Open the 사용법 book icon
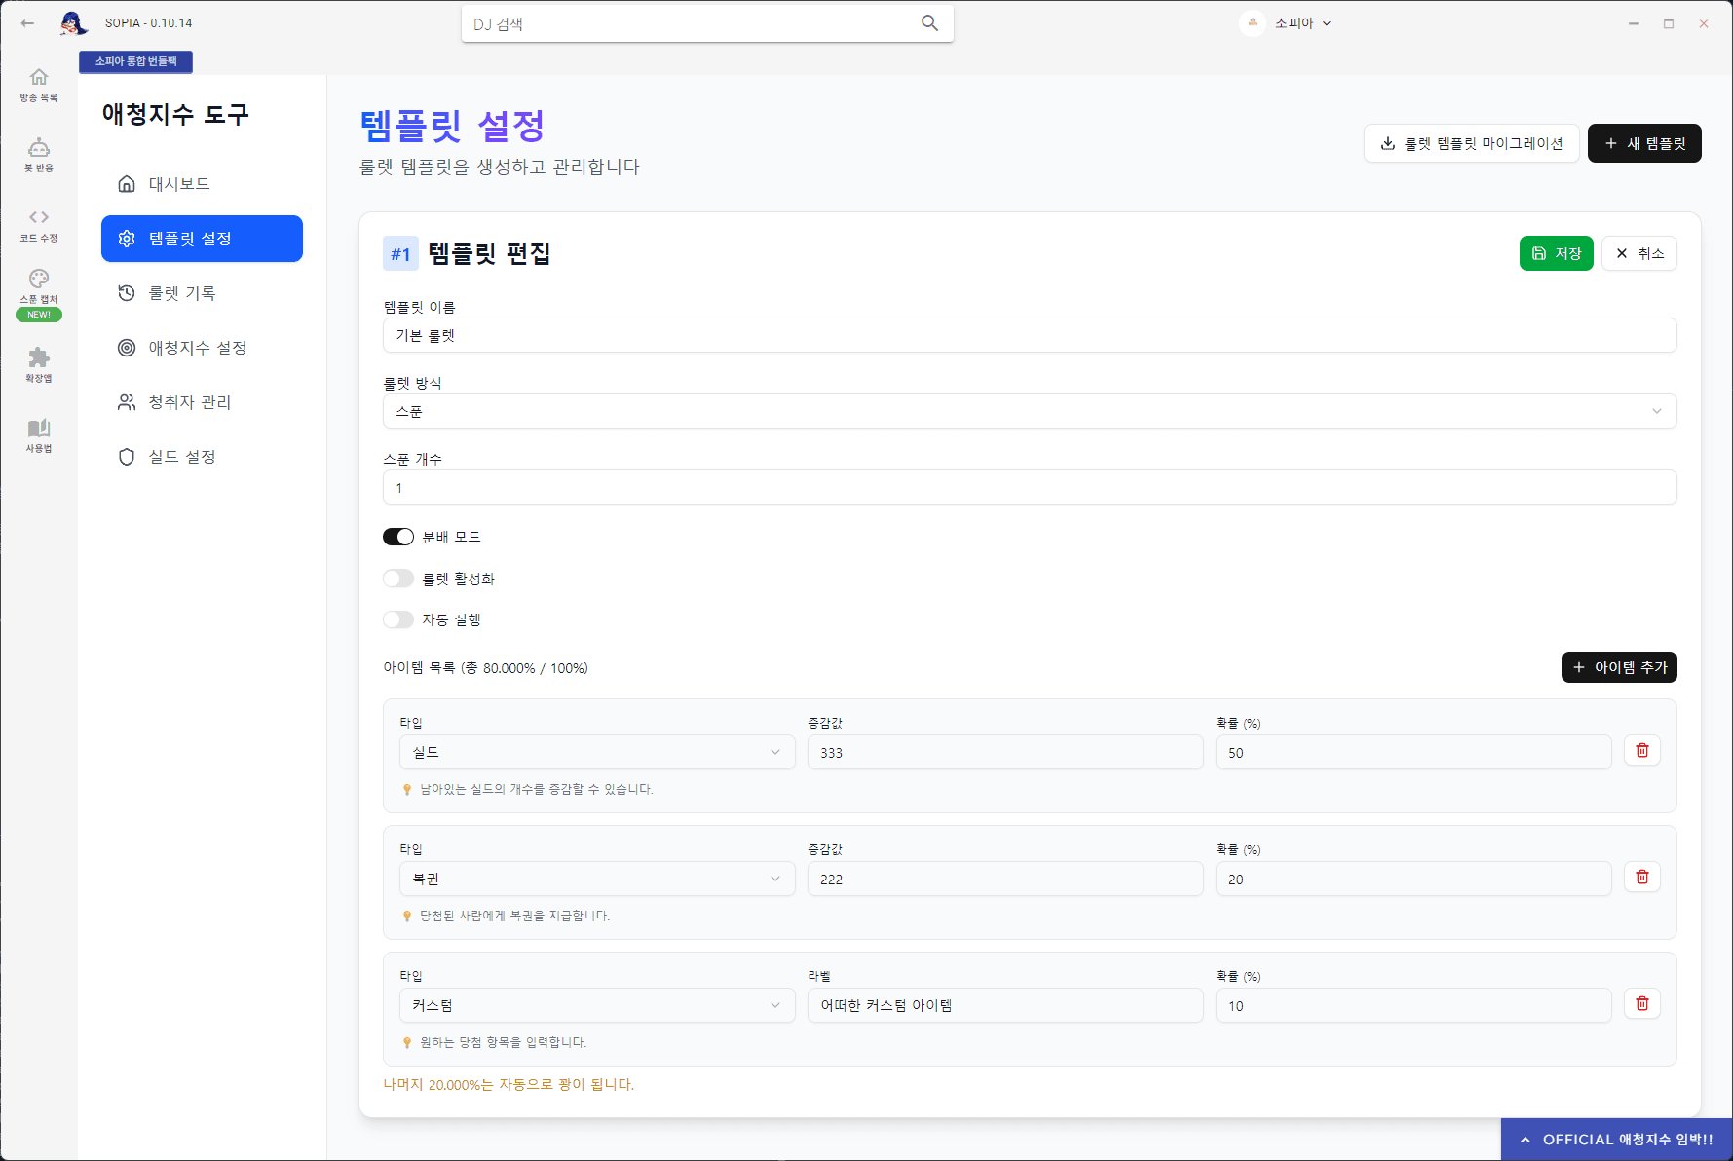The height and width of the screenshot is (1161, 1733). (39, 429)
